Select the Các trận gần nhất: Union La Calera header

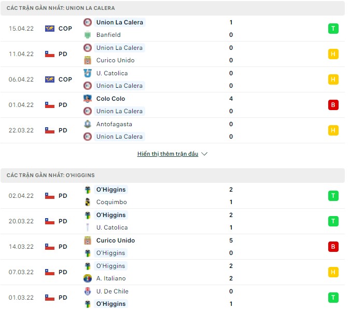pos(61,8)
